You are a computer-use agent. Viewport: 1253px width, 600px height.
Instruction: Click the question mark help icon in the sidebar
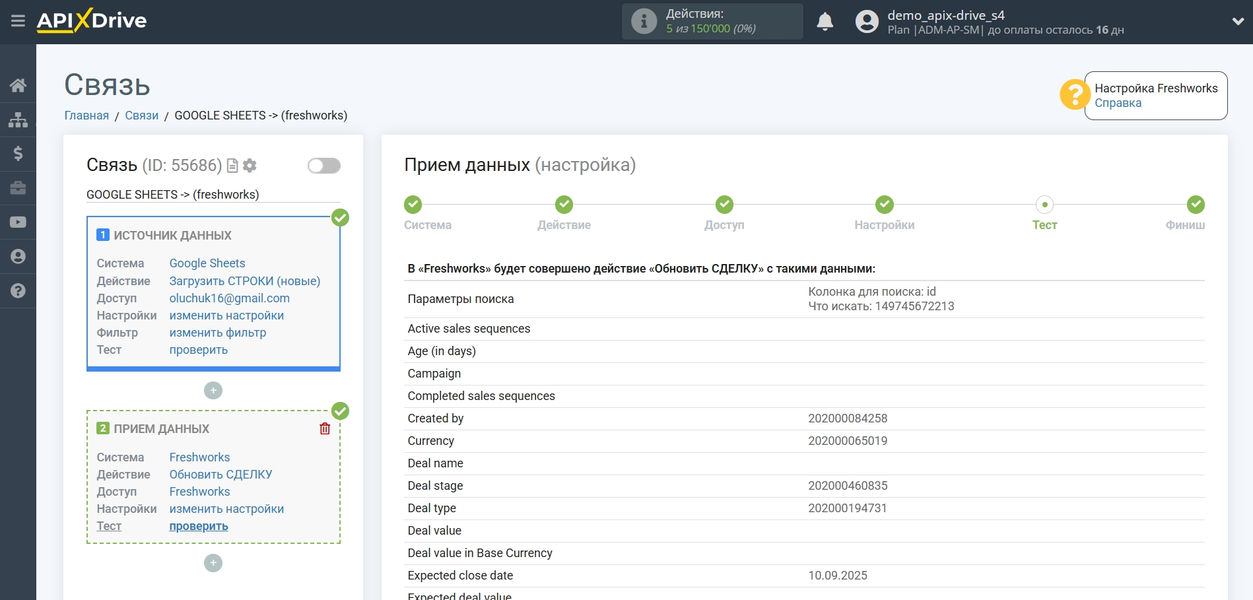[x=18, y=291]
